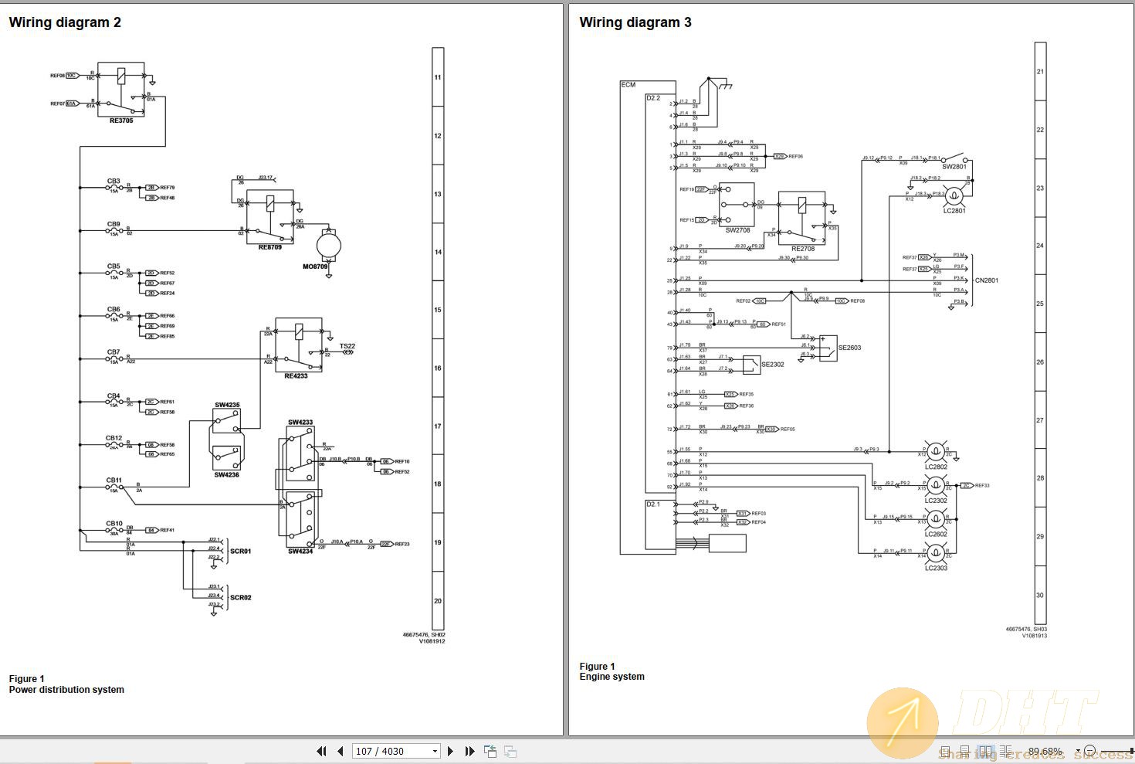The width and height of the screenshot is (1135, 764).
Task: Open the page number dropdown arrow
Action: pos(435,751)
